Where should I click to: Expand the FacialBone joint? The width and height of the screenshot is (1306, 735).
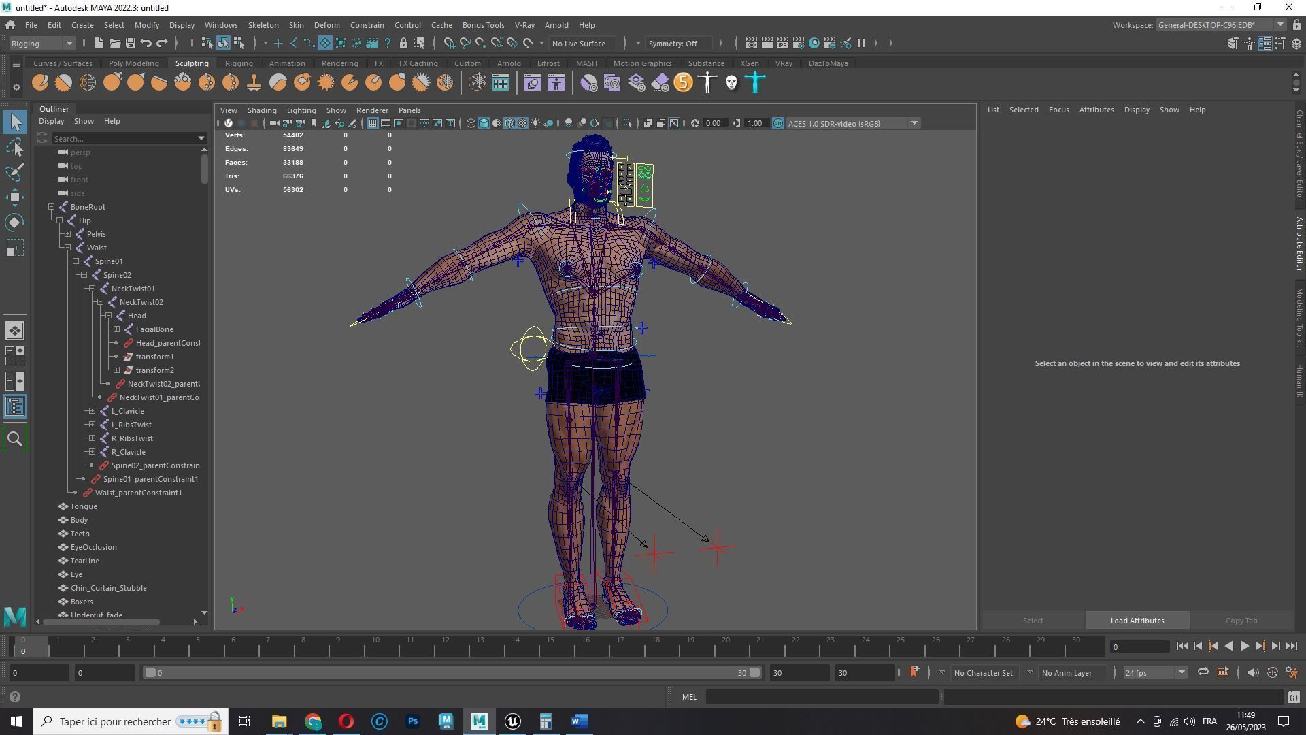point(116,329)
